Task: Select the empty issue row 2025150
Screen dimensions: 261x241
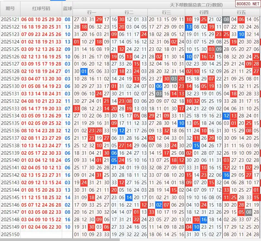Action: (10, 234)
